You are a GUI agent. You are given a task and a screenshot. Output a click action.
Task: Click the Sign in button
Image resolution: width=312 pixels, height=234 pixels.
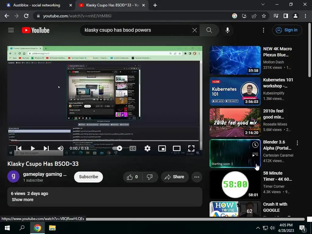coord(287,30)
